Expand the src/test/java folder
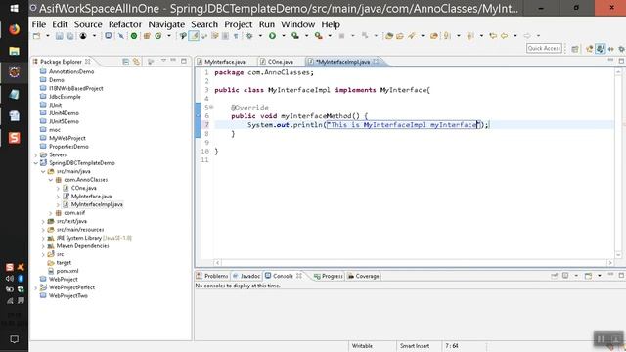 pyautogui.click(x=43, y=221)
